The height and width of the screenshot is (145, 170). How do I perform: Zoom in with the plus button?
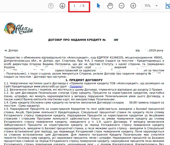click(133, 6)
